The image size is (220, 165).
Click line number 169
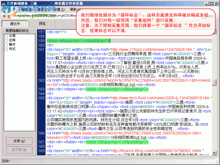tap(41, 151)
